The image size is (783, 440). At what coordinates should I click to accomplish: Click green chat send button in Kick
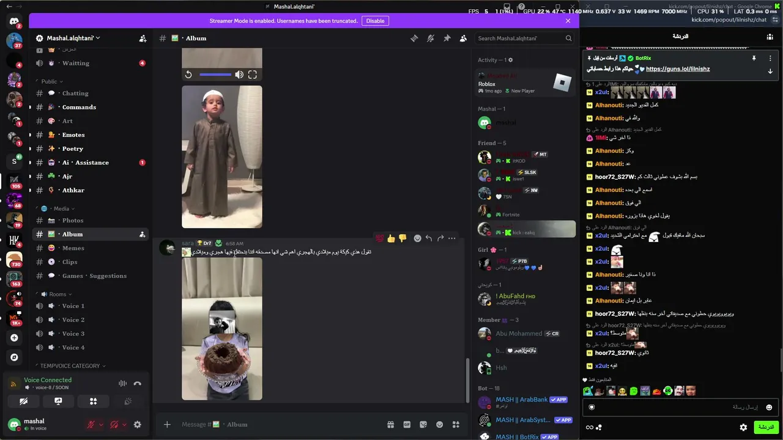coord(765,427)
